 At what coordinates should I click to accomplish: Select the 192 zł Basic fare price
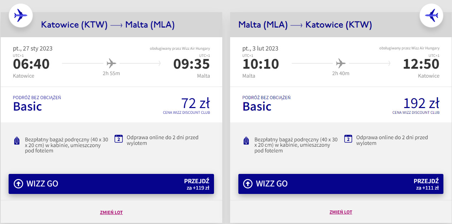[x=421, y=103]
